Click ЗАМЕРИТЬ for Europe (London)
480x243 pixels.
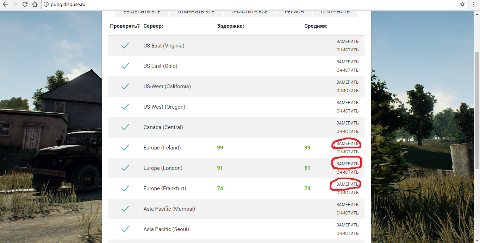click(347, 164)
